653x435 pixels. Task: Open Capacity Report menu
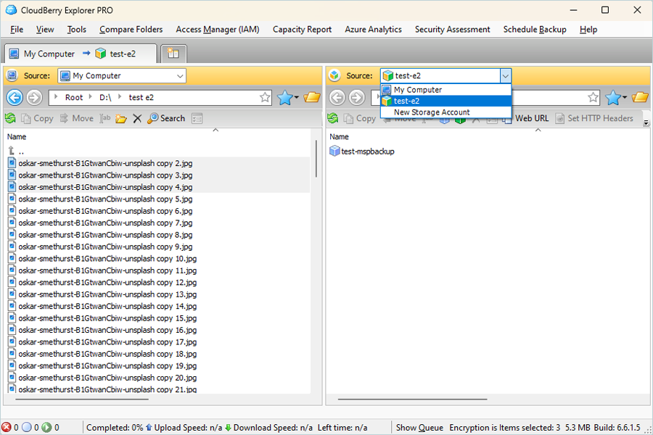pos(302,30)
